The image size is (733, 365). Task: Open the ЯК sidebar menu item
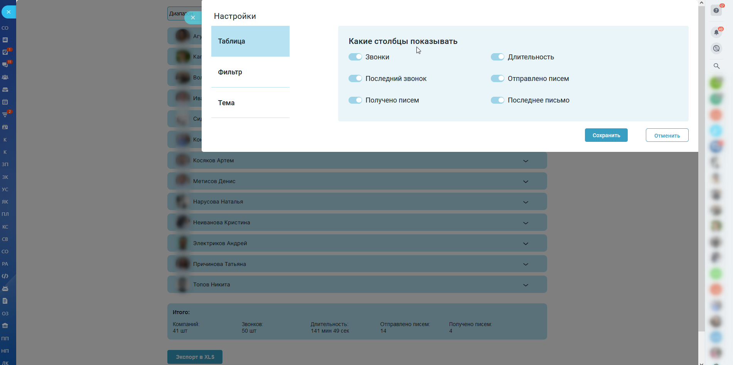(5, 202)
